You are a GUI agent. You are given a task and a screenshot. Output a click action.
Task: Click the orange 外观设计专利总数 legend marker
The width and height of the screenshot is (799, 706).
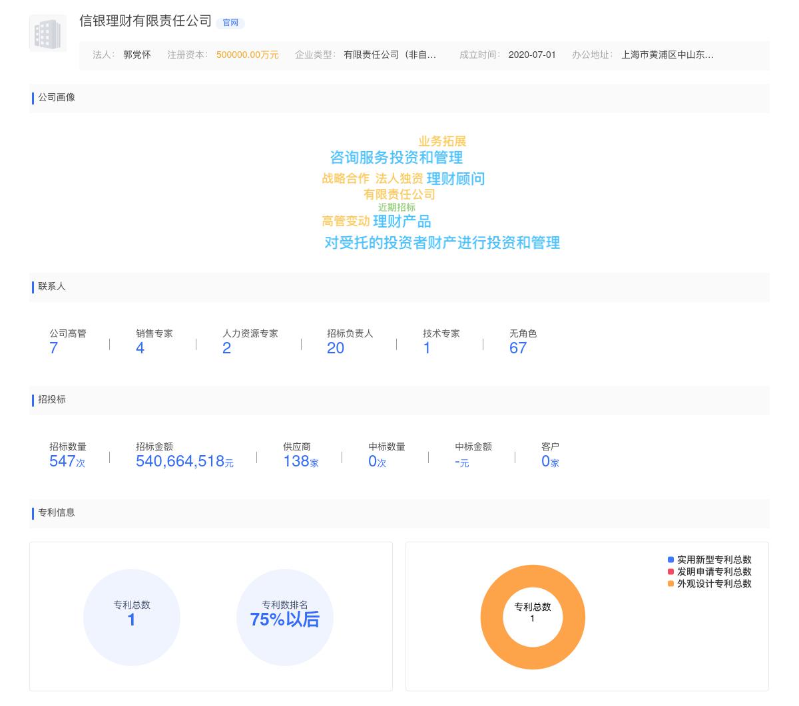tap(670, 584)
